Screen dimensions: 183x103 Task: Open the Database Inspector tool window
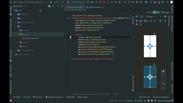55,97
